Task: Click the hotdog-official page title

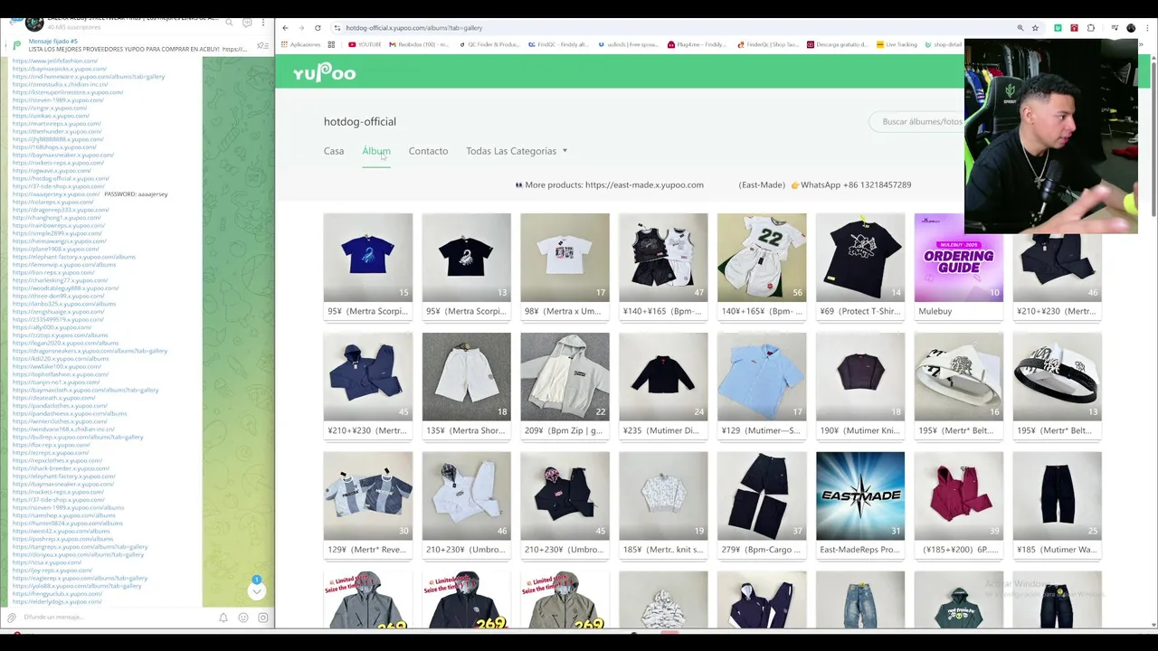Action: click(360, 121)
